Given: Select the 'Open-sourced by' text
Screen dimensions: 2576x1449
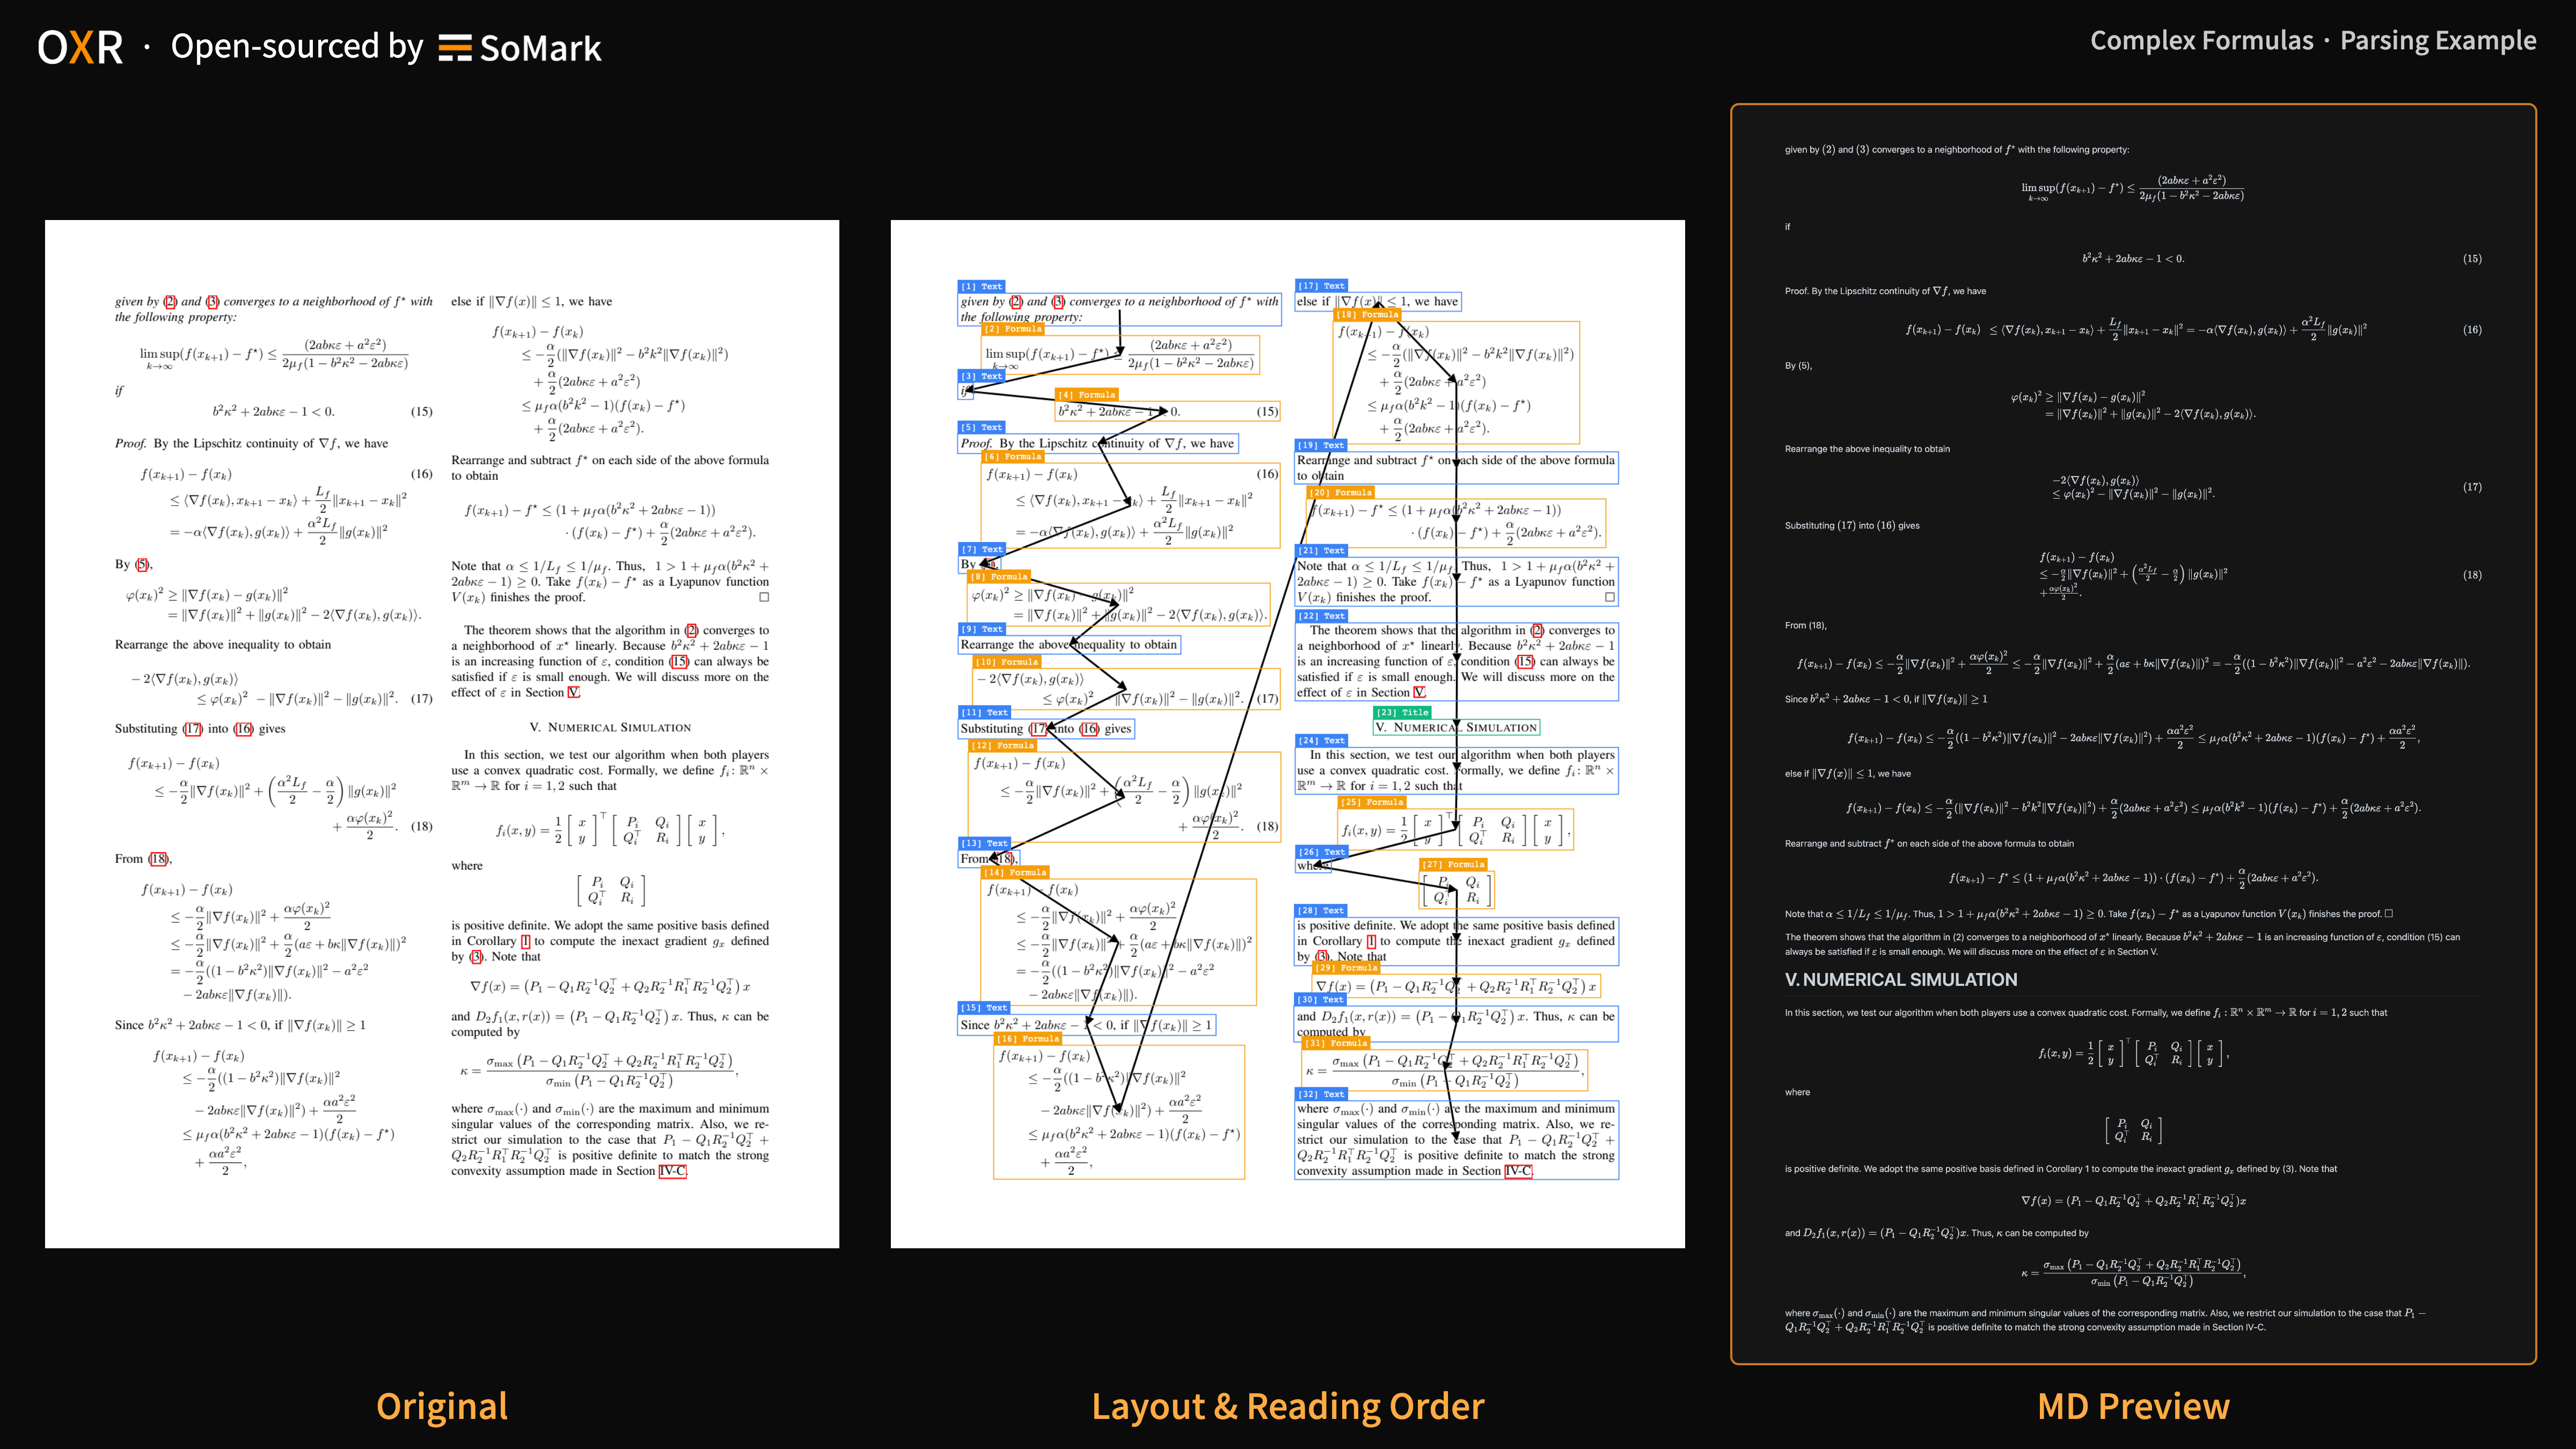Looking at the screenshot, I should pyautogui.click(x=297, y=46).
